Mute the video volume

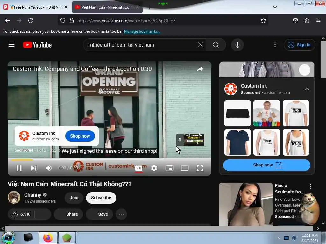point(48,168)
